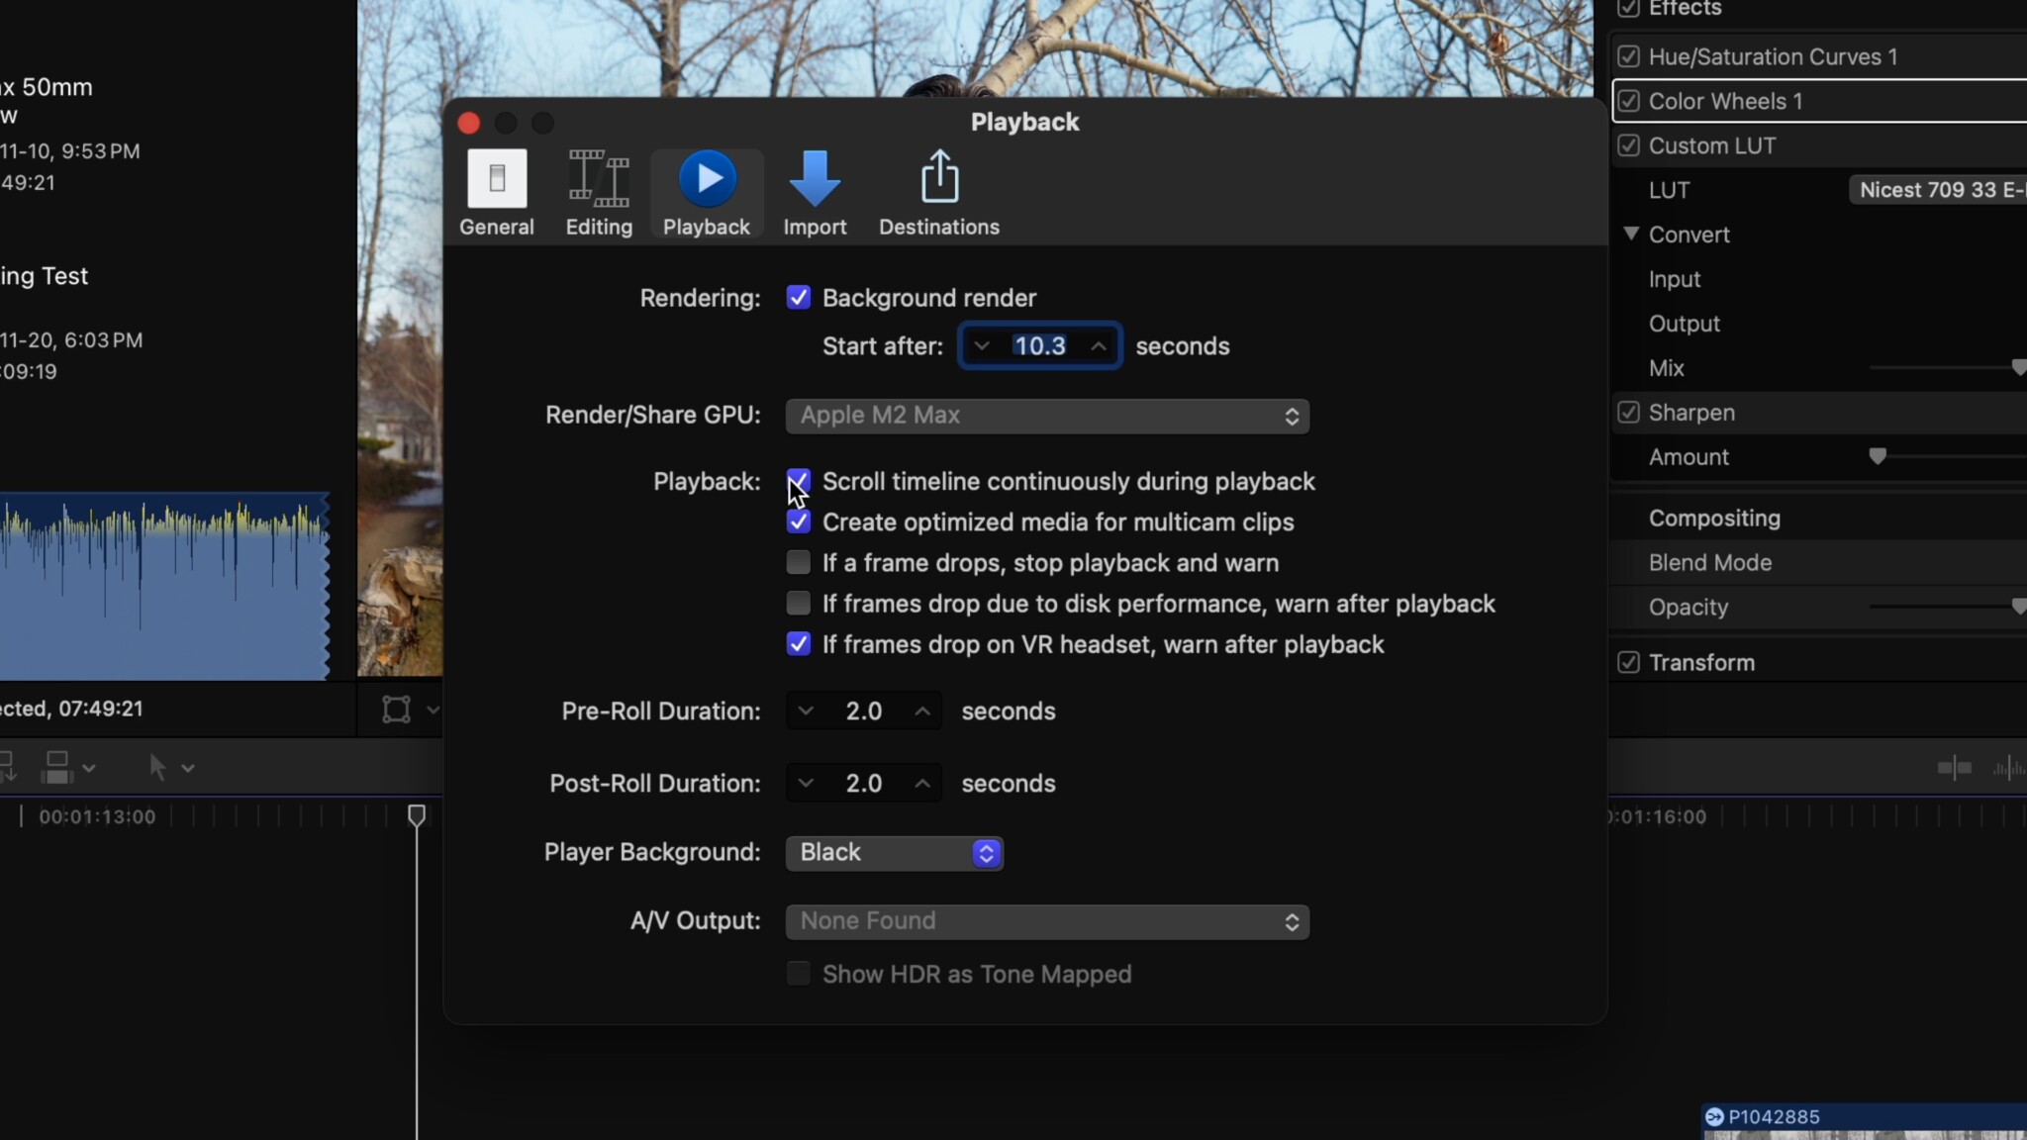Decrease the Start after seconds value

[982, 346]
